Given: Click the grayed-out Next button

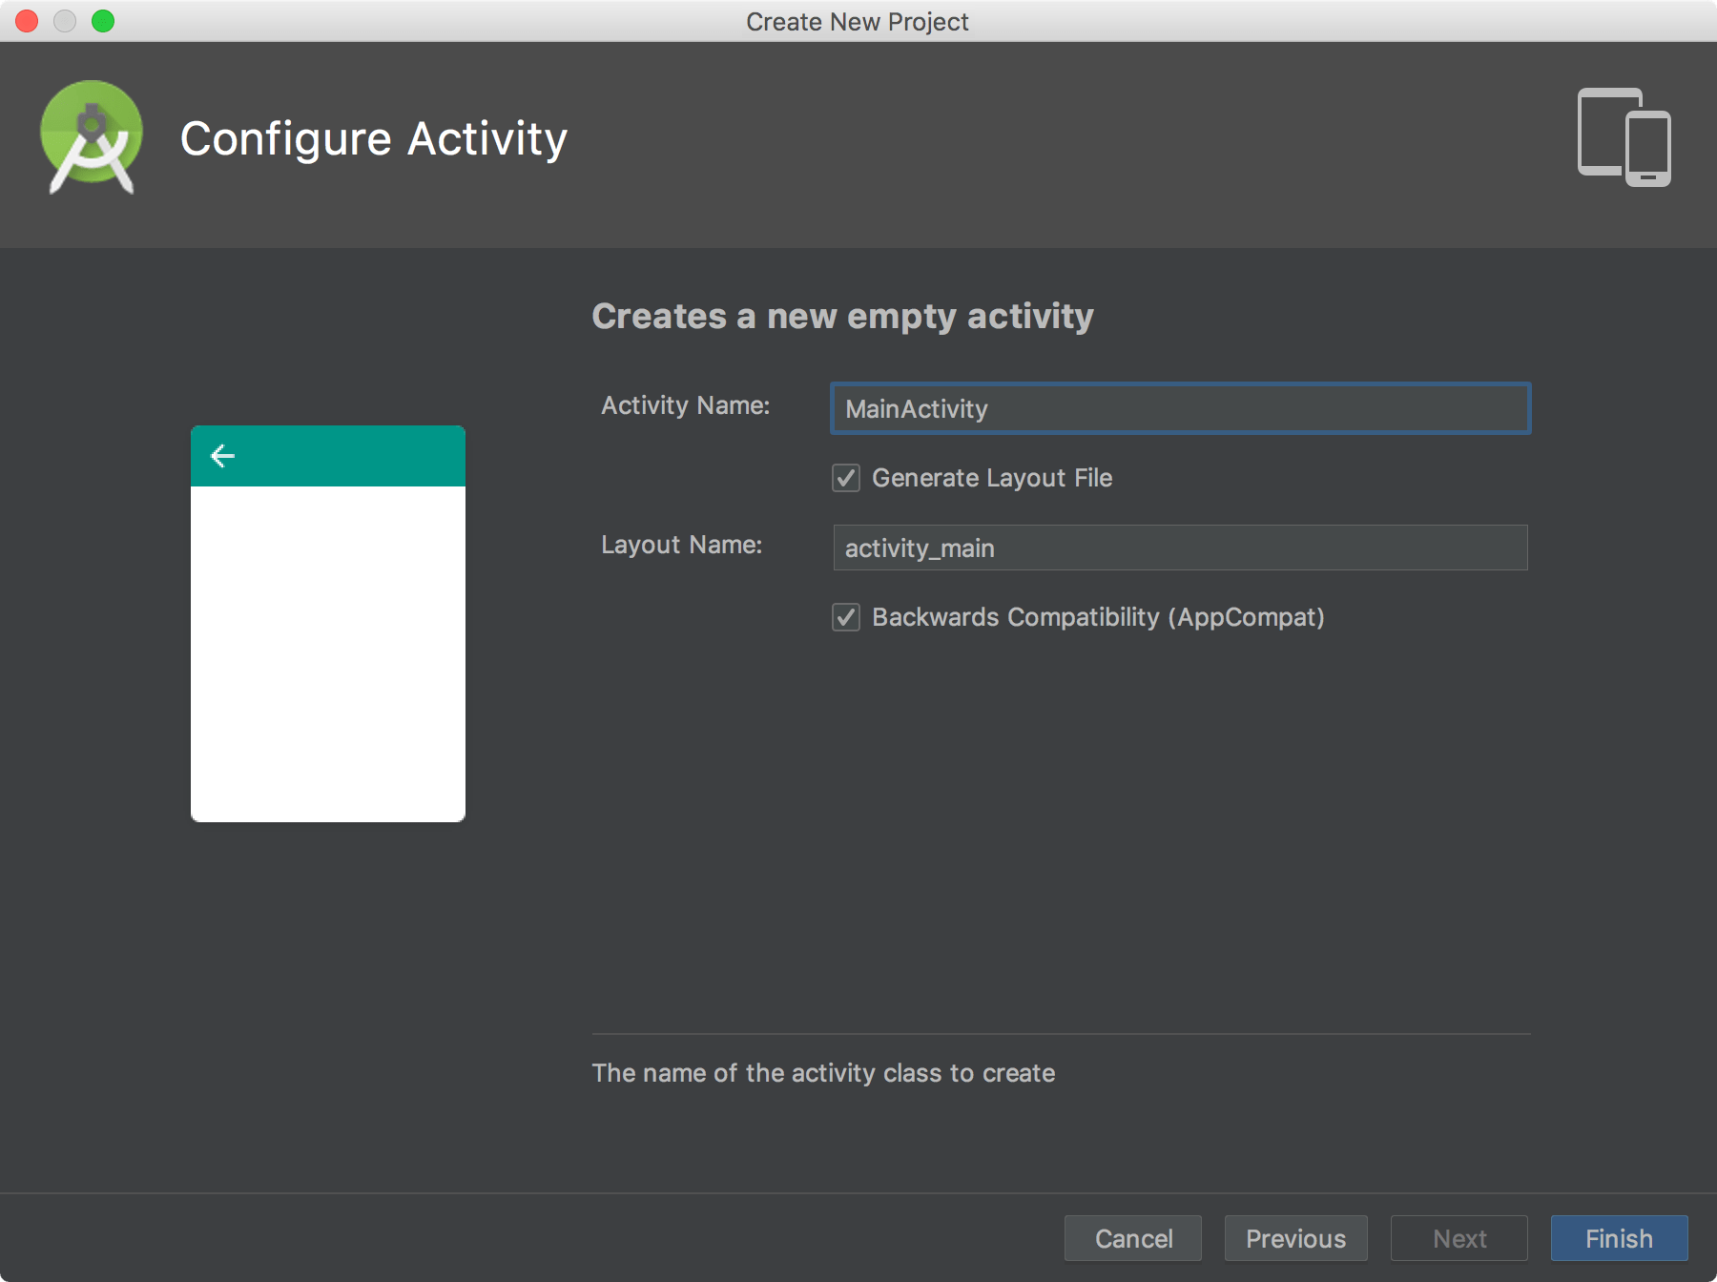Looking at the screenshot, I should (x=1458, y=1238).
